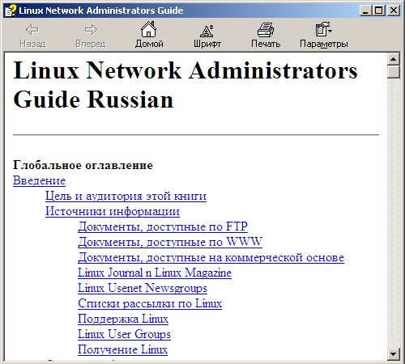Open Списки рассылки по Linux link
The width and height of the screenshot is (405, 364).
click(150, 303)
